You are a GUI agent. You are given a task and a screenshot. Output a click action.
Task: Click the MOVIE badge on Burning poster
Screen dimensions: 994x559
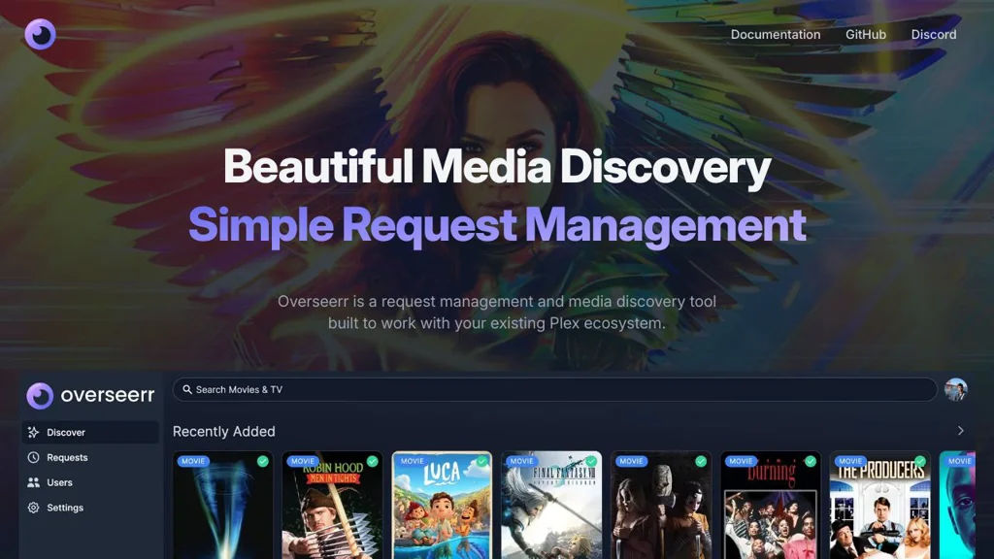pos(741,461)
